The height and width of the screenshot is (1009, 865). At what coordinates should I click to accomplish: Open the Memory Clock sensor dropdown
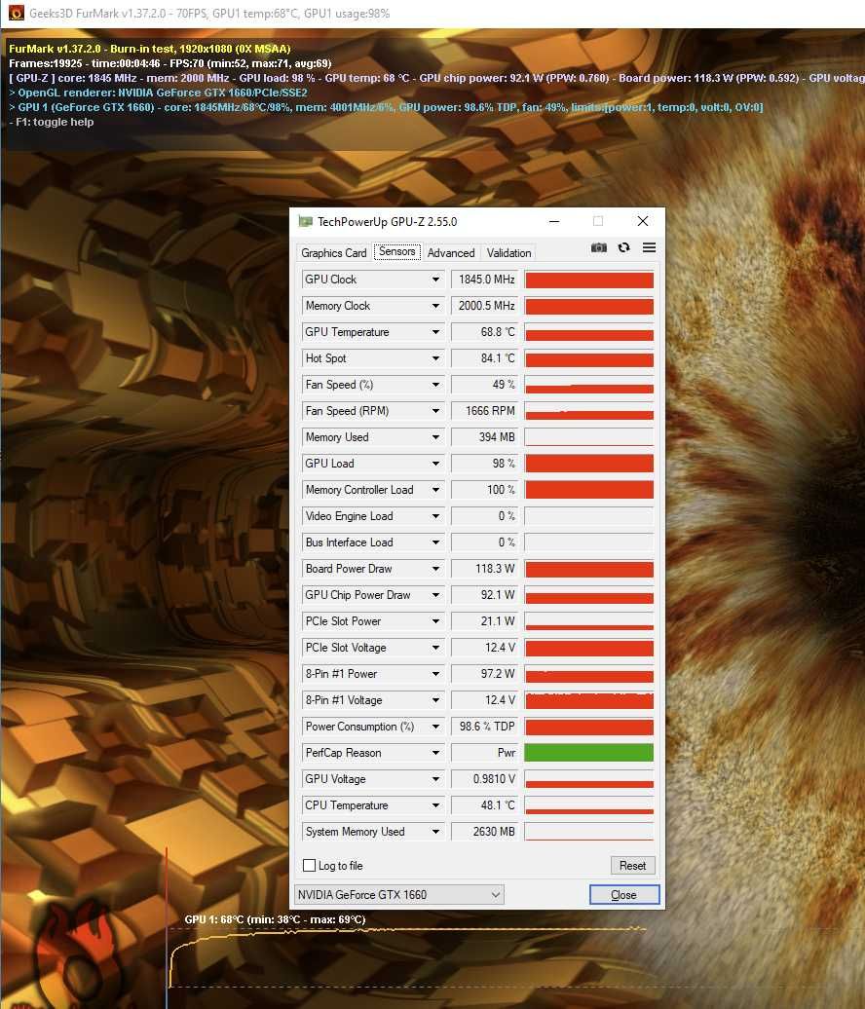click(435, 306)
